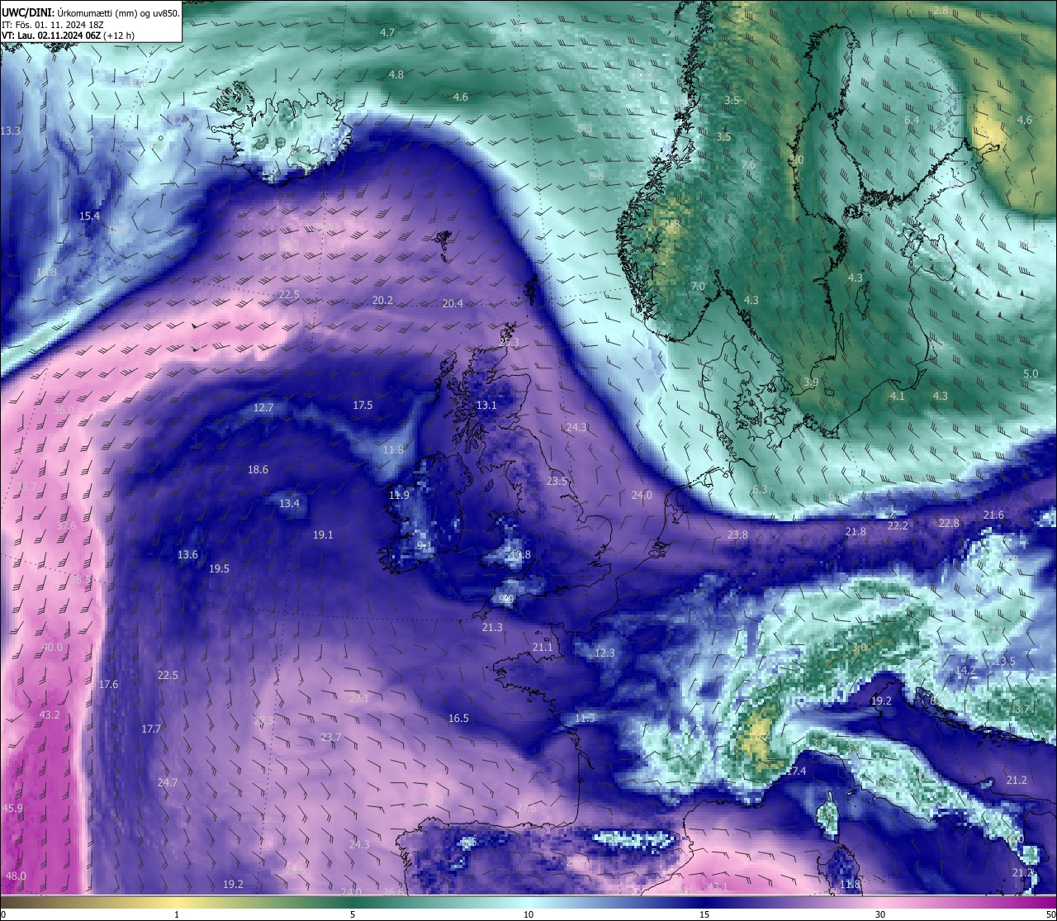Click the map value 17.6

coord(108,684)
